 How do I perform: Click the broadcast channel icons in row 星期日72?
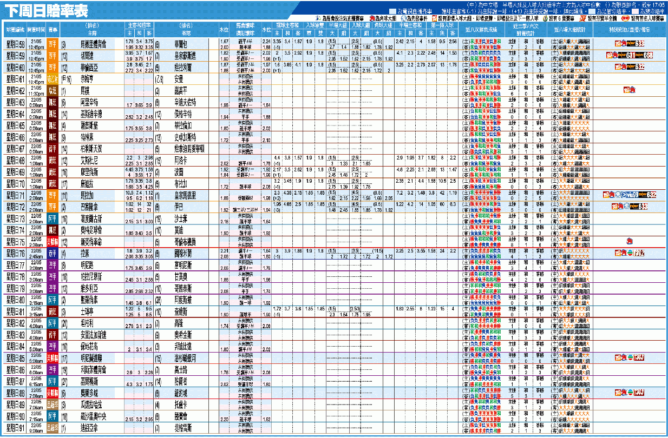629,207
